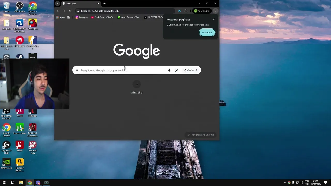Open the (6) OVOTZ X bookmark
The width and height of the screenshot is (331, 186).
tap(154, 17)
